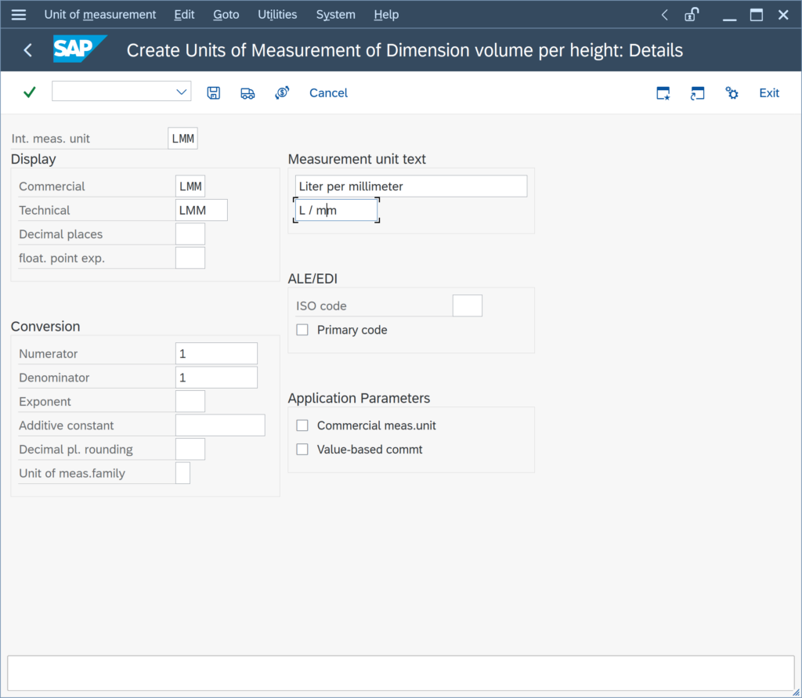The height and width of the screenshot is (698, 802).
Task: Tick the Primary code checkbox
Action: (x=302, y=330)
